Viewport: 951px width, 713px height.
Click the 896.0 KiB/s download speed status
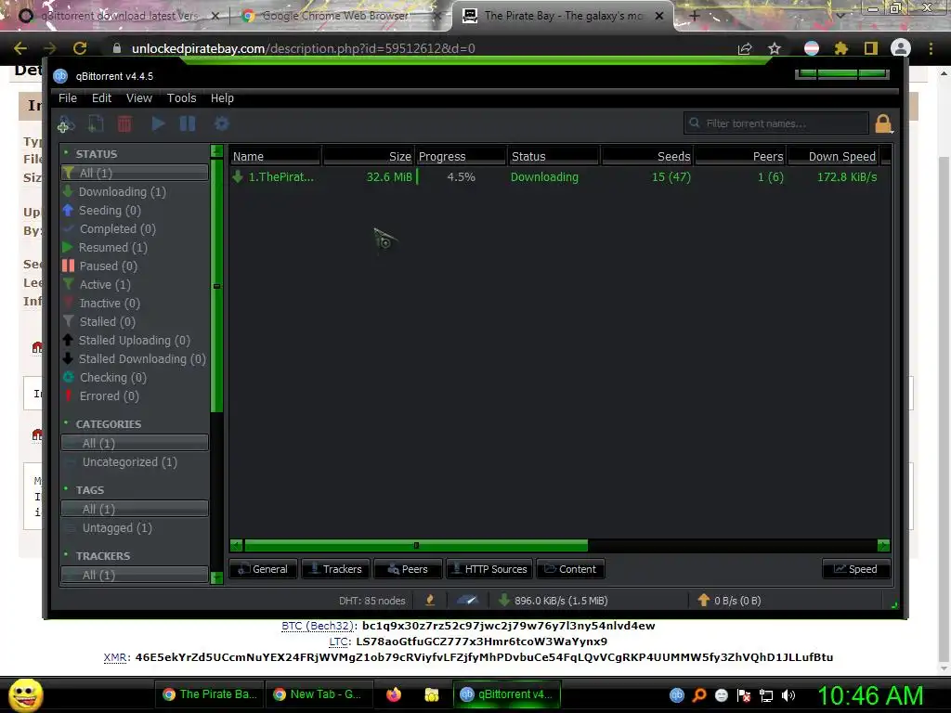tap(554, 601)
